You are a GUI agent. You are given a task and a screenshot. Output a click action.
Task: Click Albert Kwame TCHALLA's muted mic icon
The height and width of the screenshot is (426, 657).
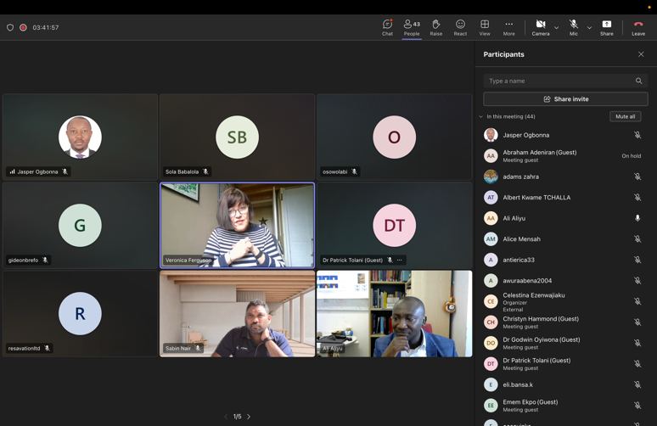pos(637,197)
